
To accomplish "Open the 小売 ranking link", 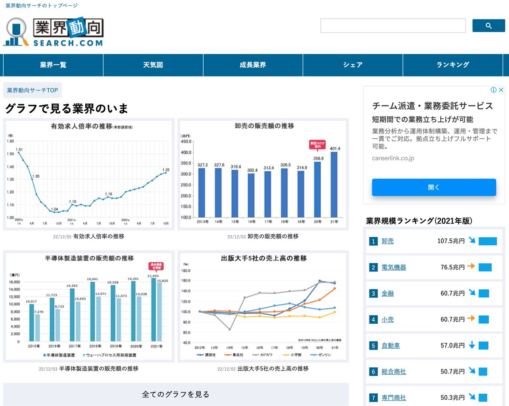I will pos(388,320).
